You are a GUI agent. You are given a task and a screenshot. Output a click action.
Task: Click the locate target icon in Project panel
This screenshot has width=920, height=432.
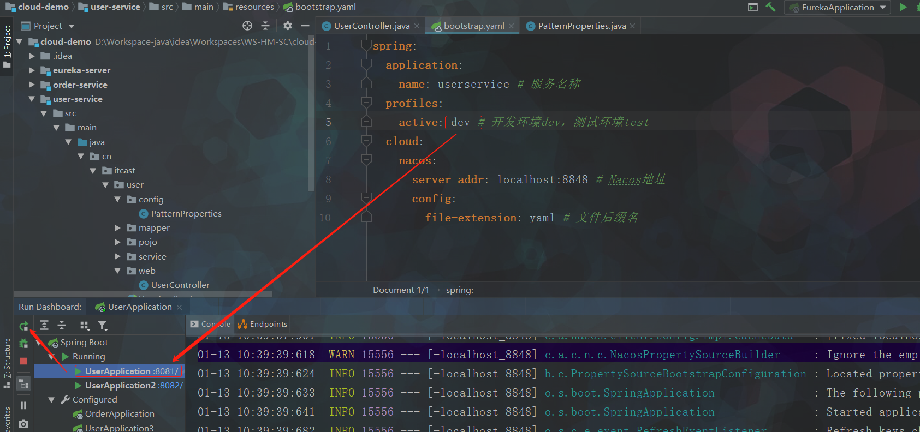pyautogui.click(x=247, y=26)
